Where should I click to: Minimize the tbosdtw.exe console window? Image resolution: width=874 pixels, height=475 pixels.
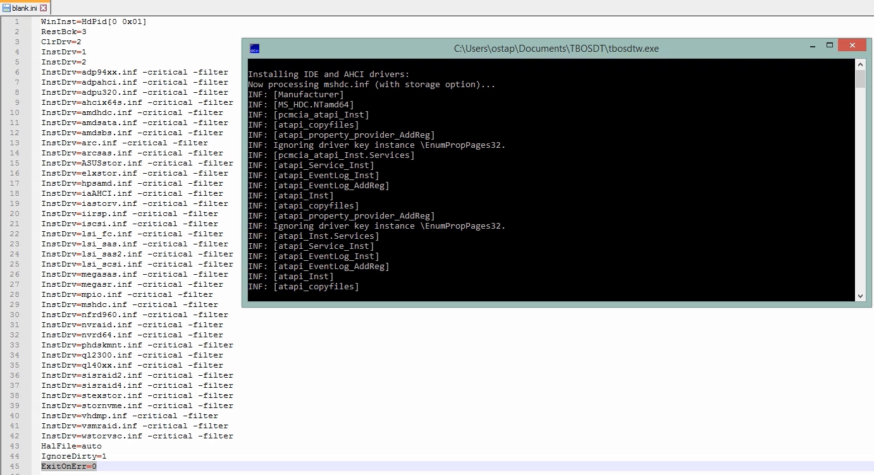click(813, 46)
